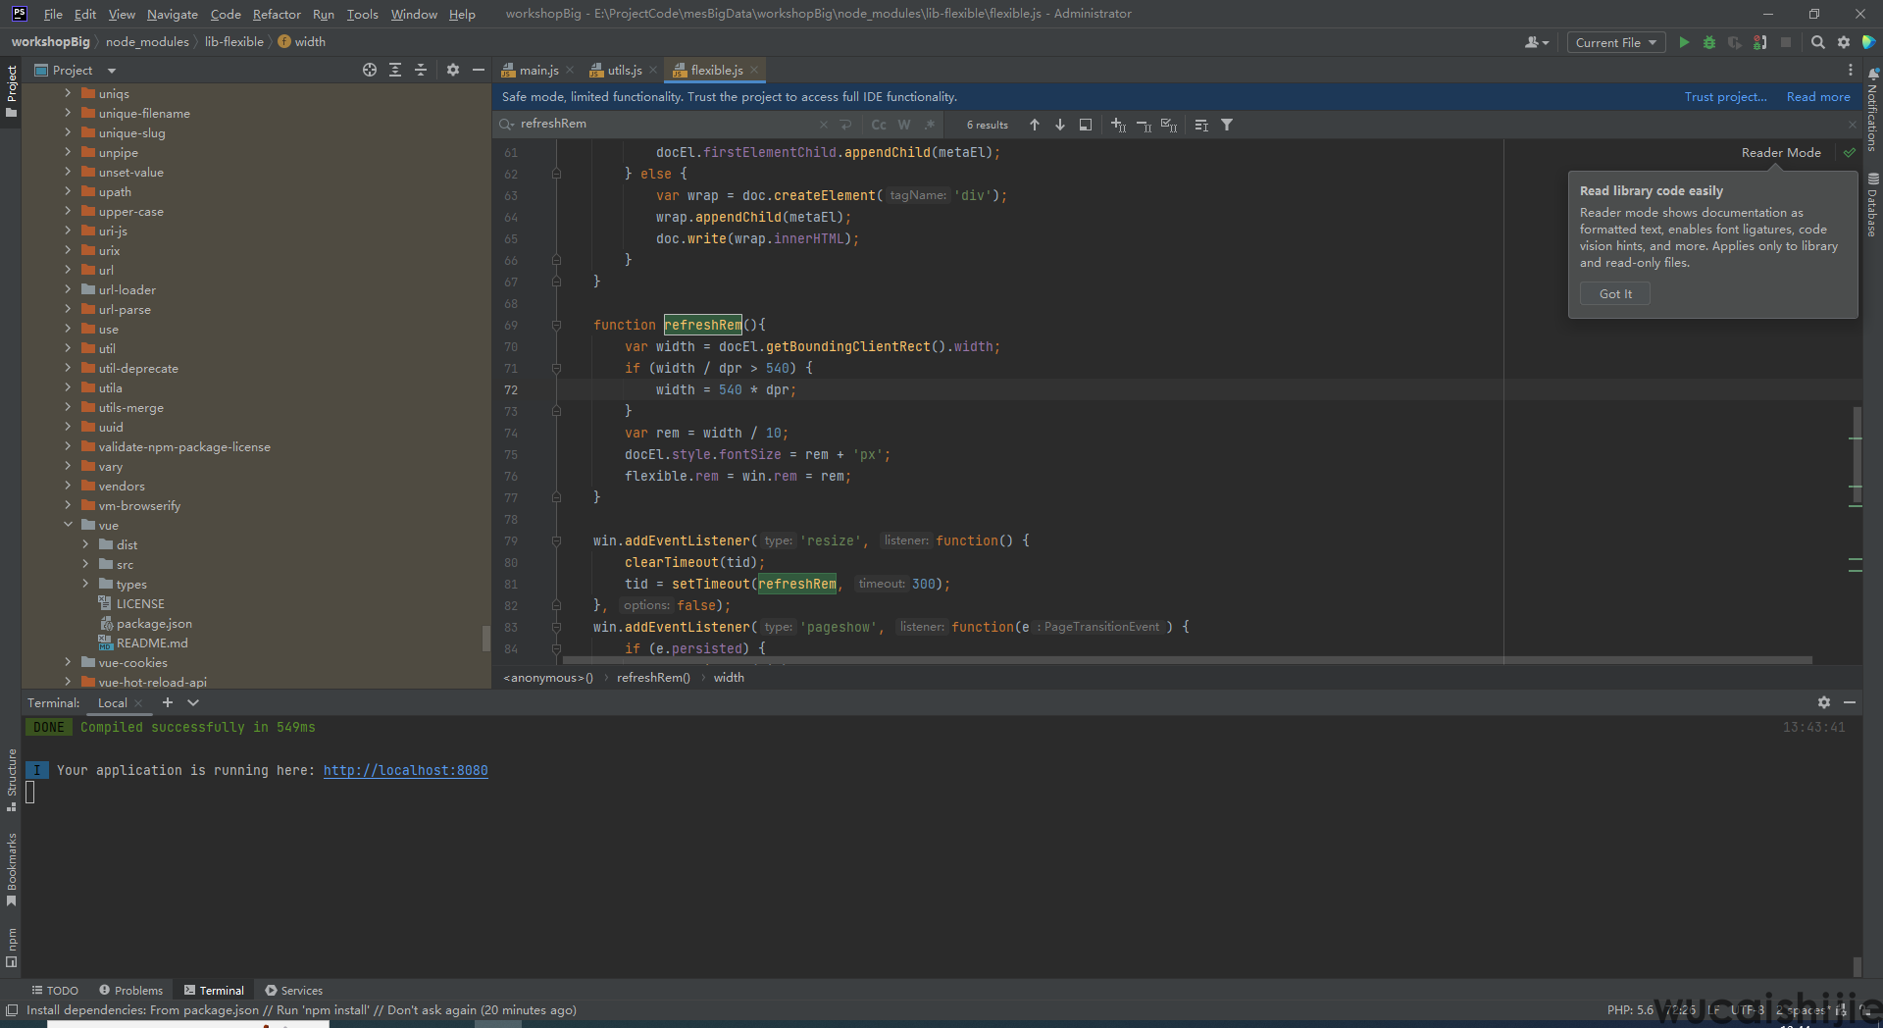Open the Problems tool tab

click(130, 990)
